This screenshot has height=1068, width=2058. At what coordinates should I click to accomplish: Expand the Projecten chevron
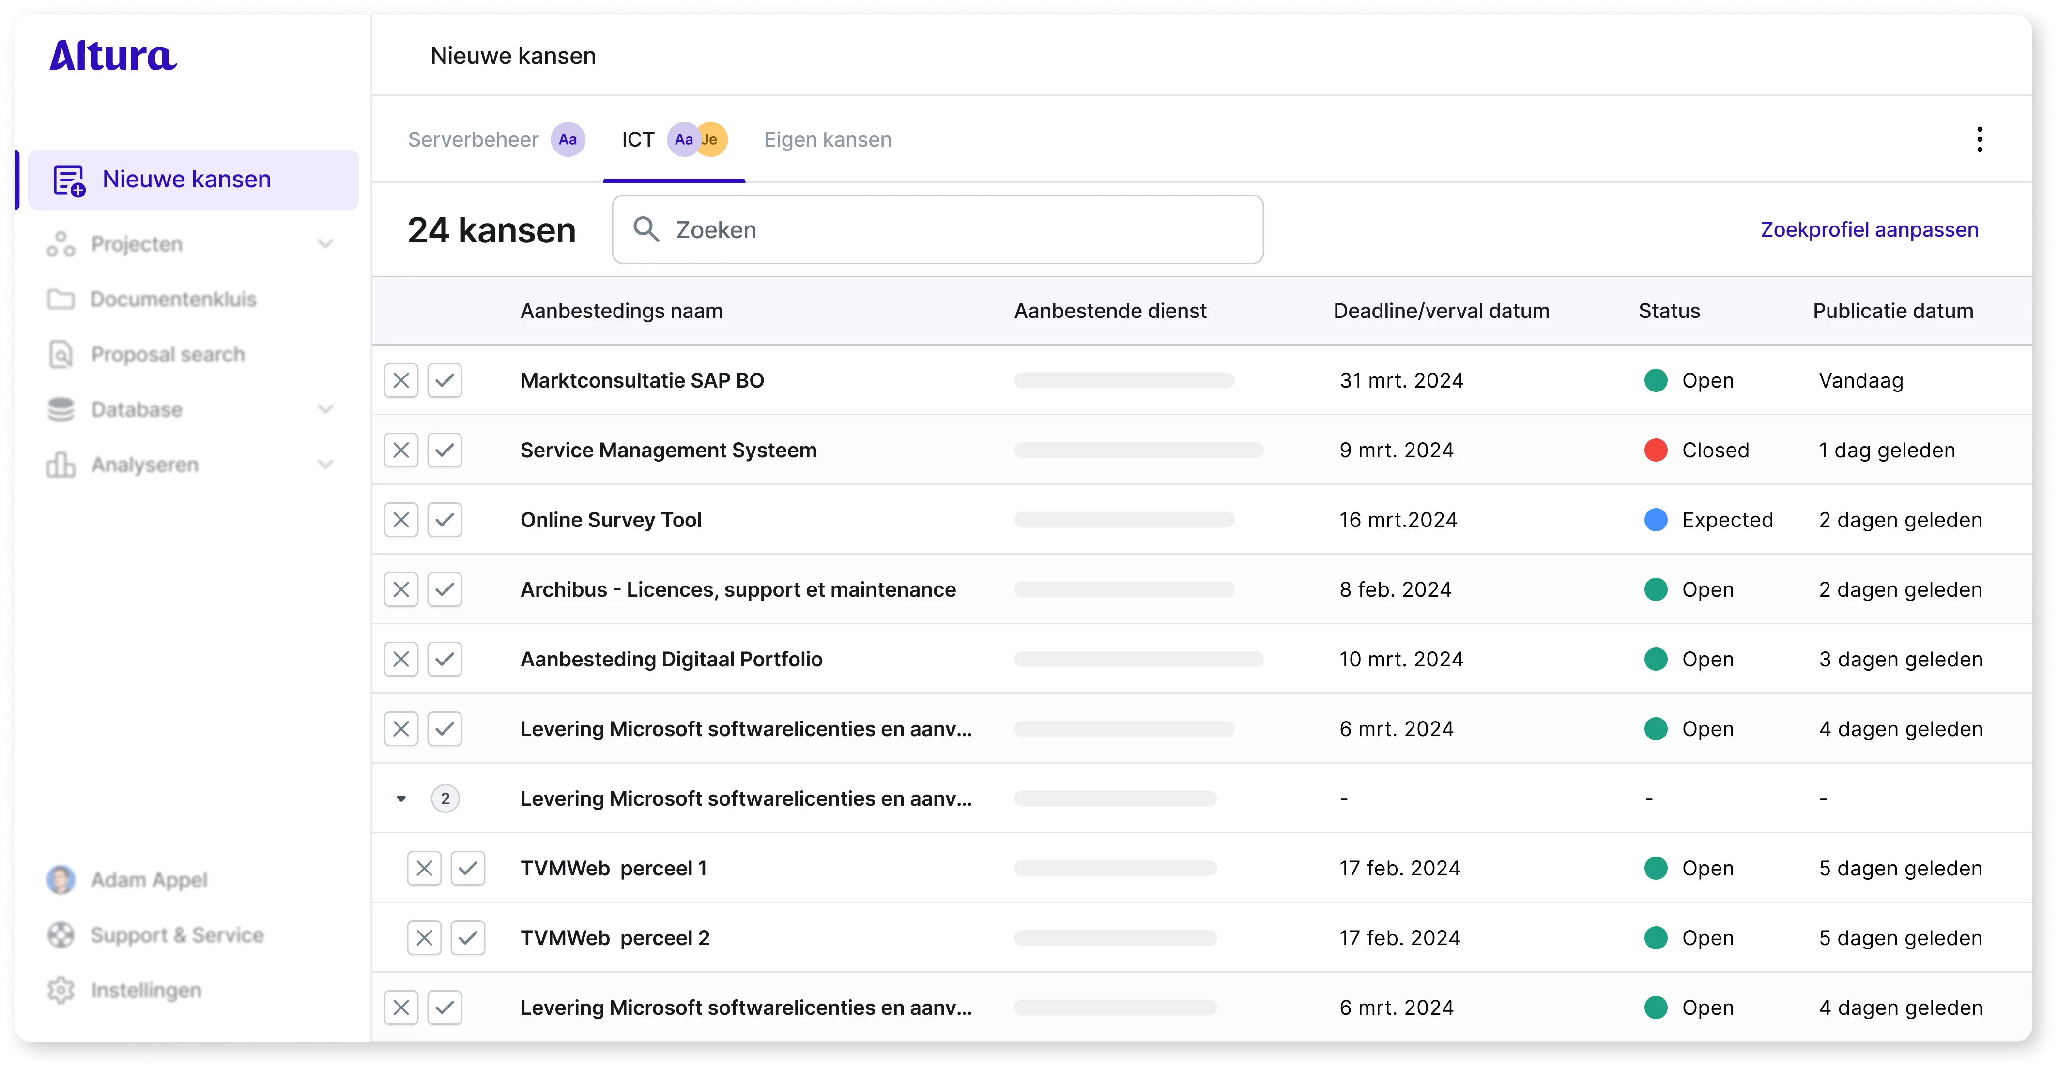tap(325, 244)
